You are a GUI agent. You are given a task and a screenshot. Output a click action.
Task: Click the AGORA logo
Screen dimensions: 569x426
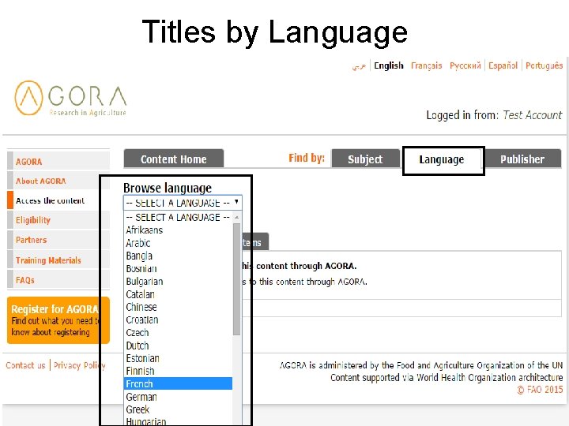(70, 98)
